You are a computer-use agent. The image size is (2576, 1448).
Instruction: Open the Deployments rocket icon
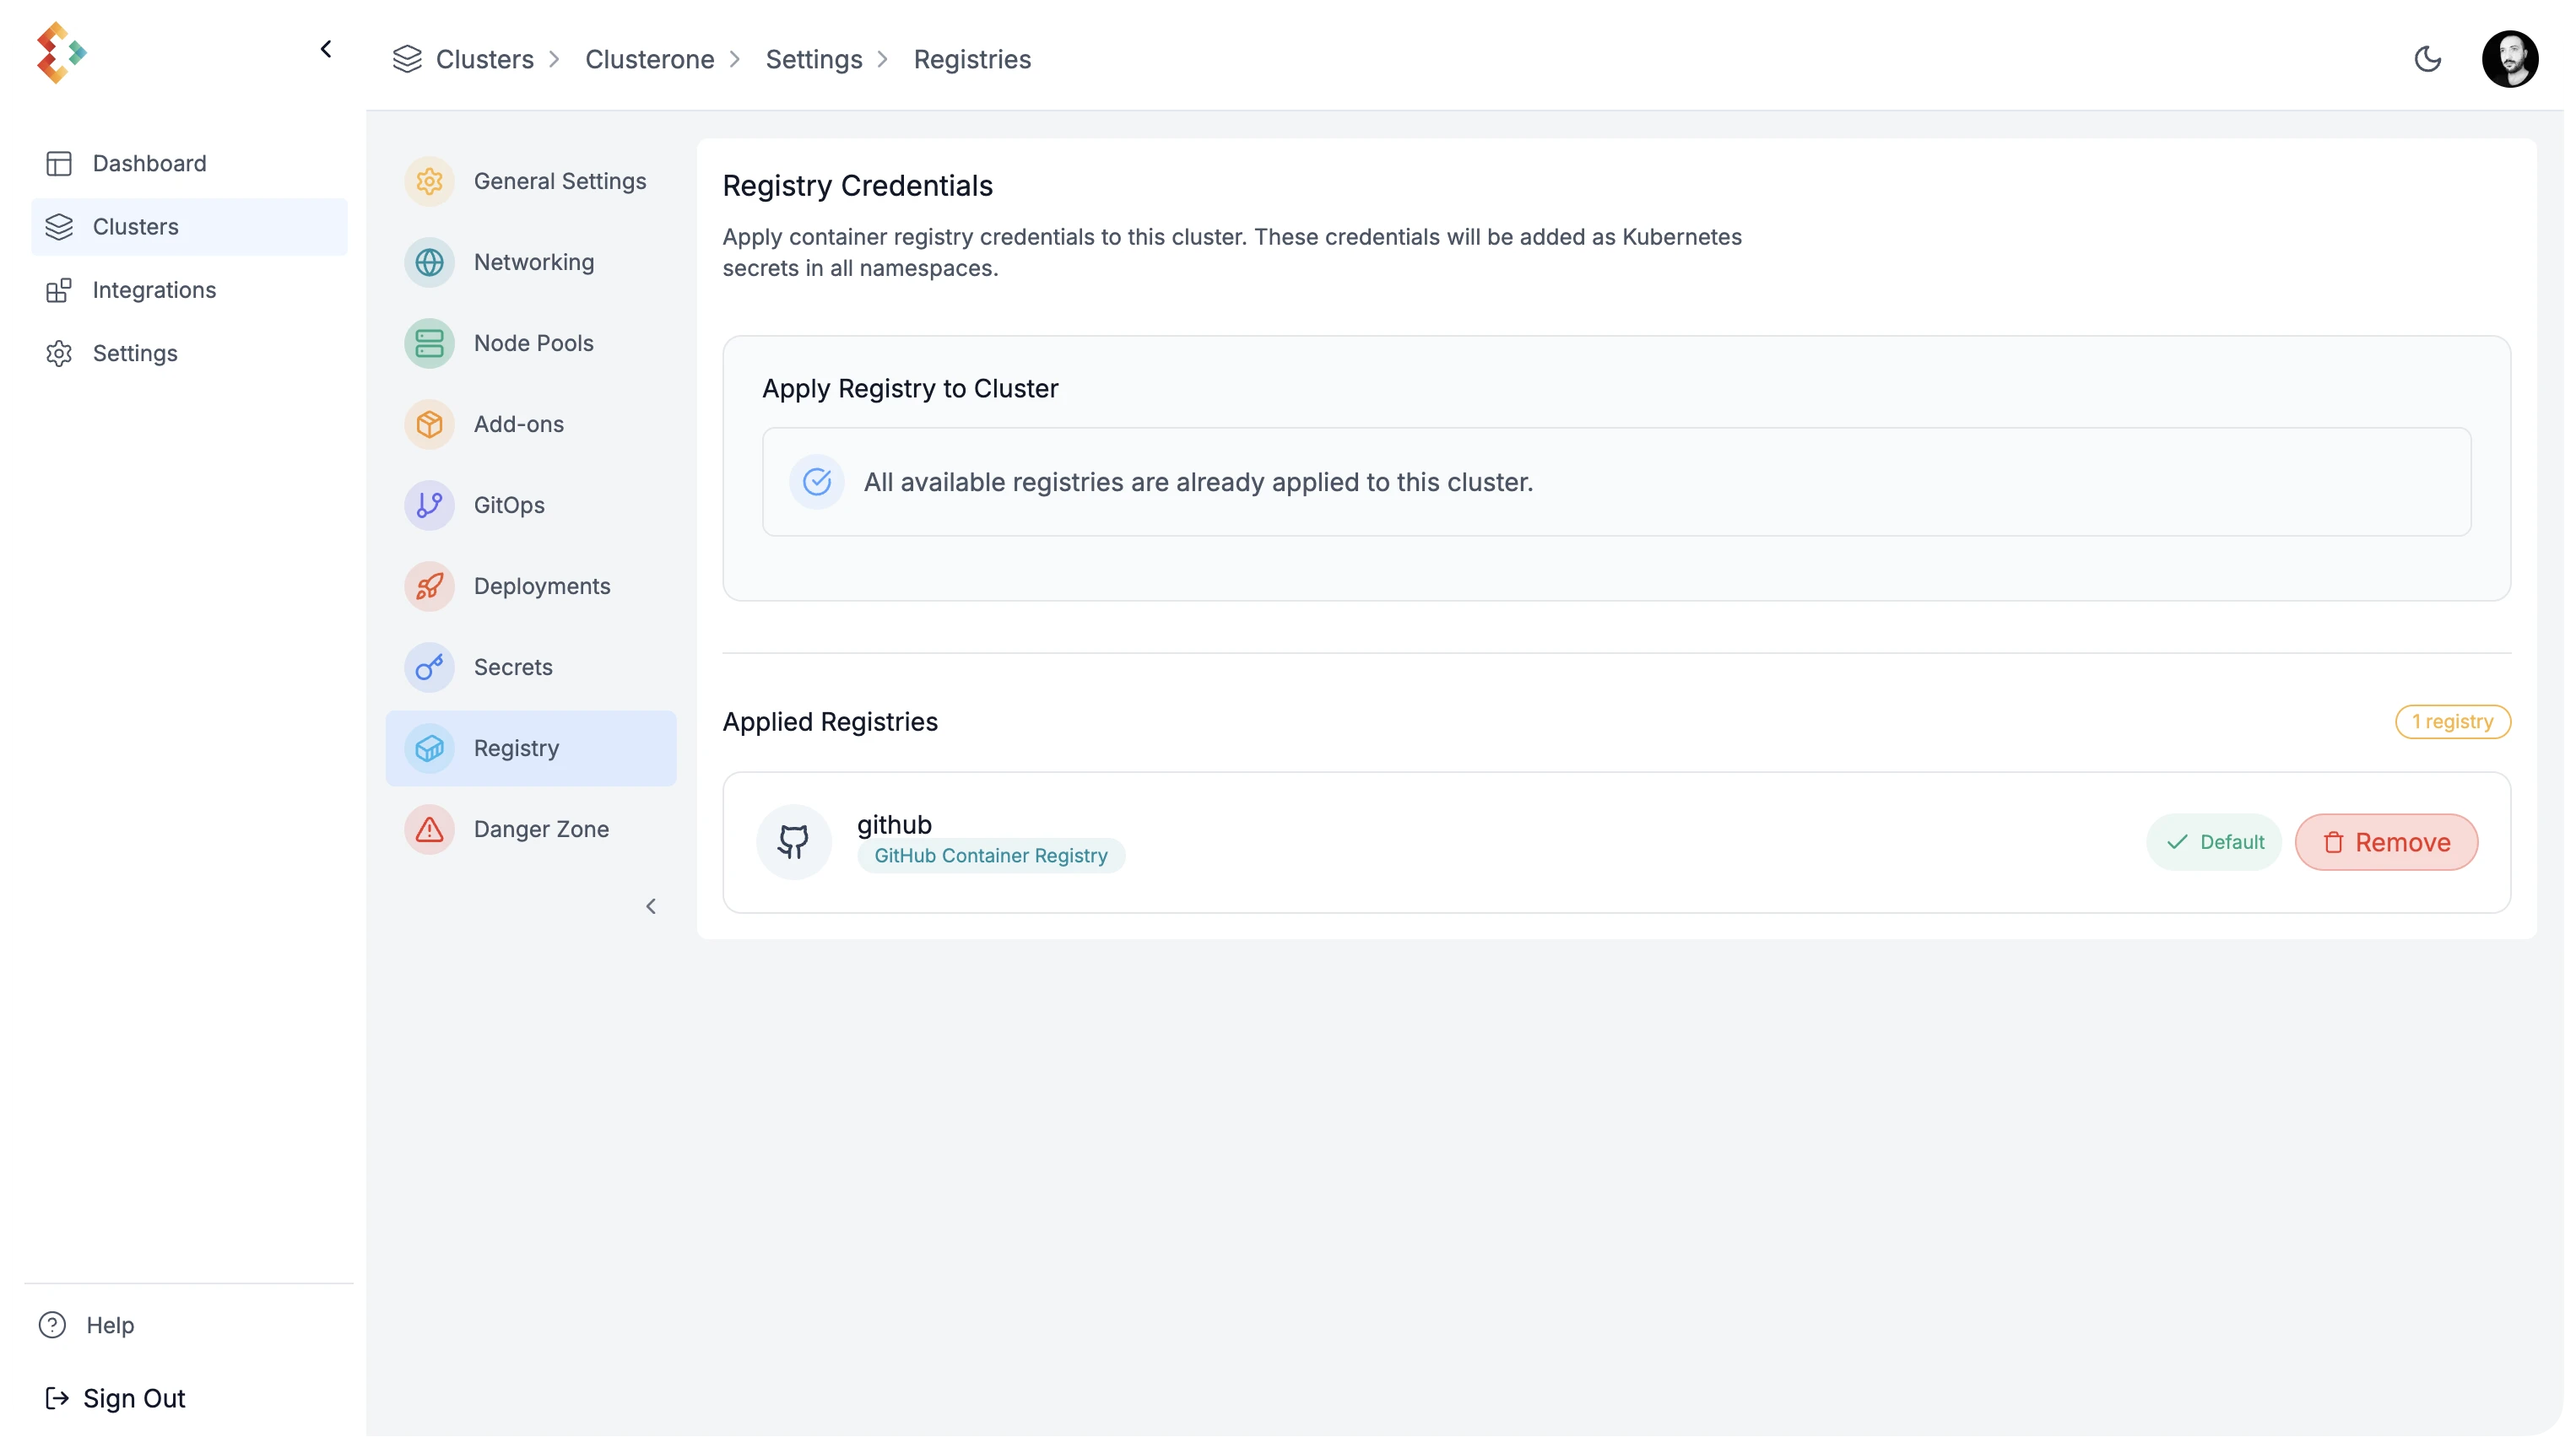(429, 586)
